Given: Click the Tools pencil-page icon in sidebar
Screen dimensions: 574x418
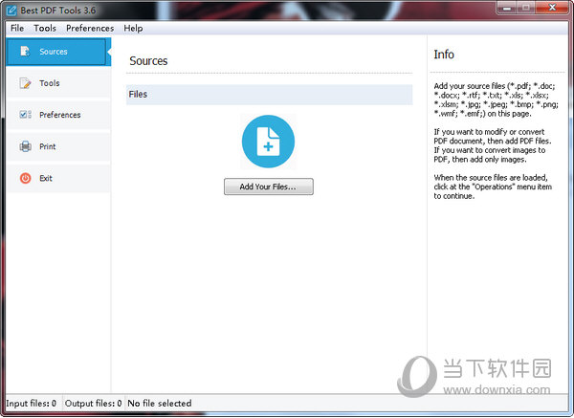Looking at the screenshot, I should (x=25, y=83).
